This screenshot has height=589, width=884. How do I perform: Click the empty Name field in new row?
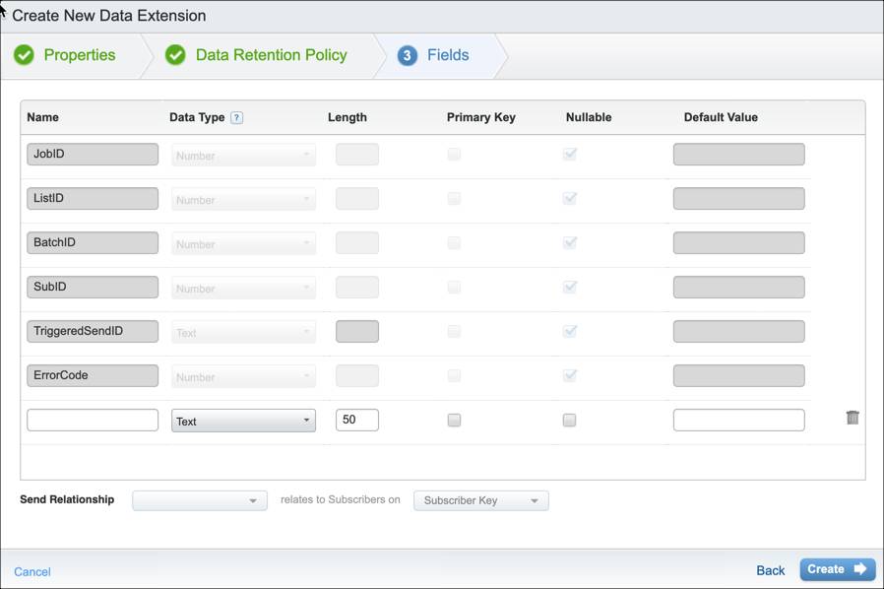[93, 421]
